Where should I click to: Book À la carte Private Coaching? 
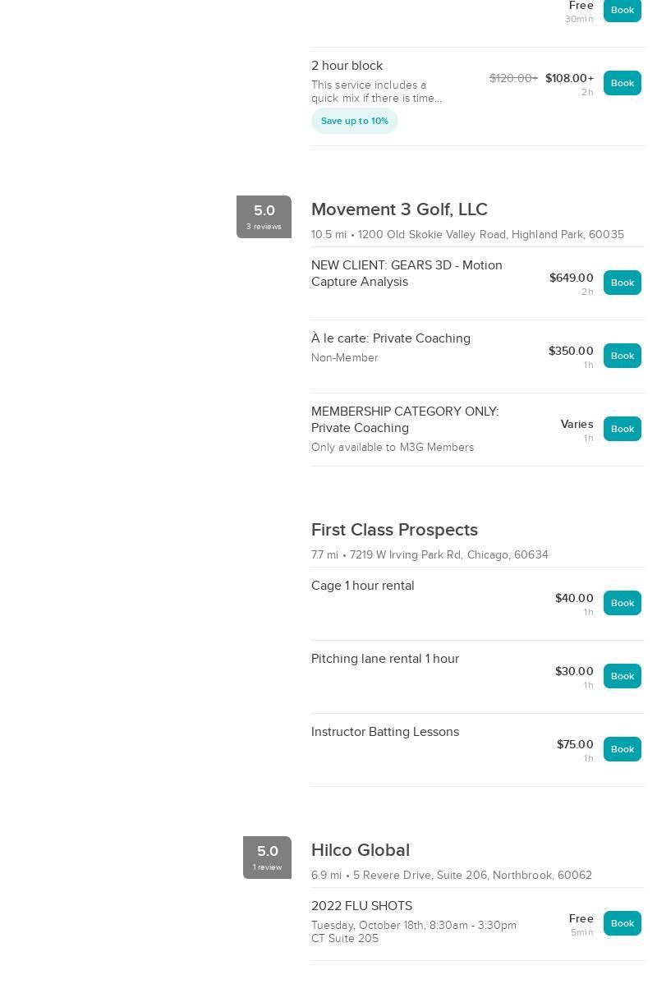622,356
